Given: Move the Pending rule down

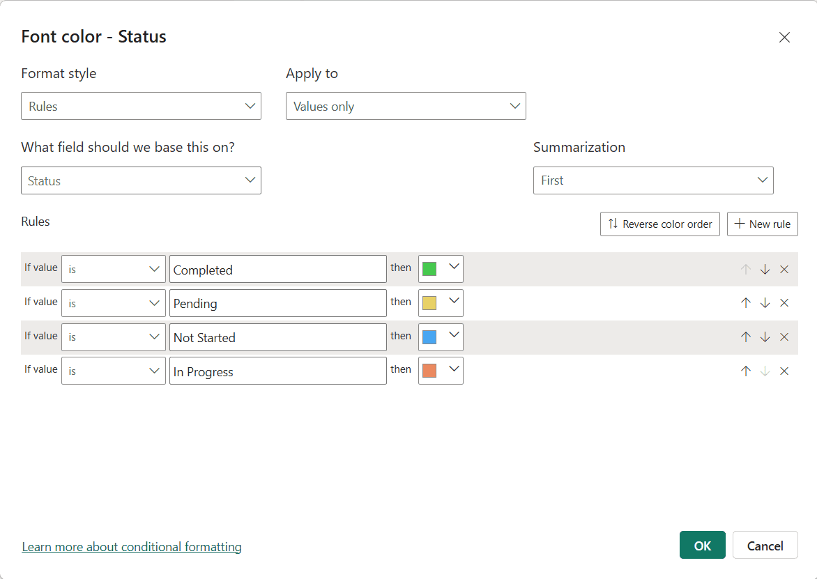Looking at the screenshot, I should [765, 303].
